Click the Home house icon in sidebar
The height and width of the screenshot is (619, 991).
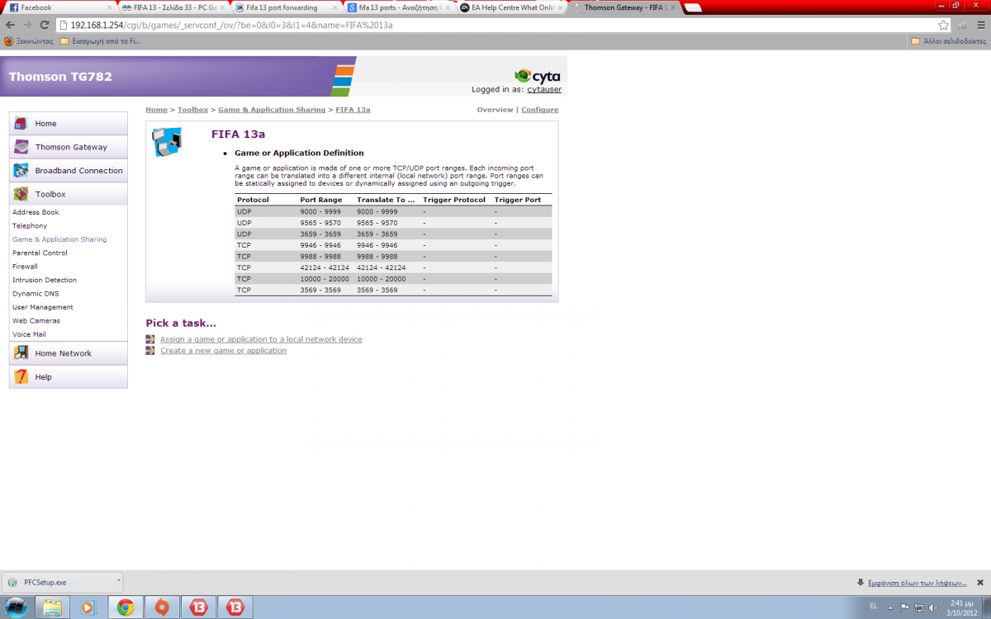21,124
